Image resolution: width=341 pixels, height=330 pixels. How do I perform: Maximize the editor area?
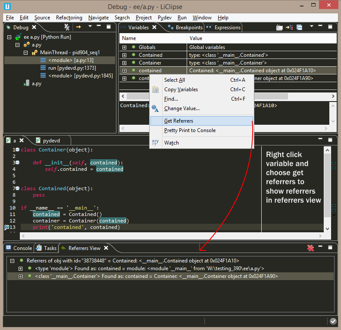(x=330, y=139)
